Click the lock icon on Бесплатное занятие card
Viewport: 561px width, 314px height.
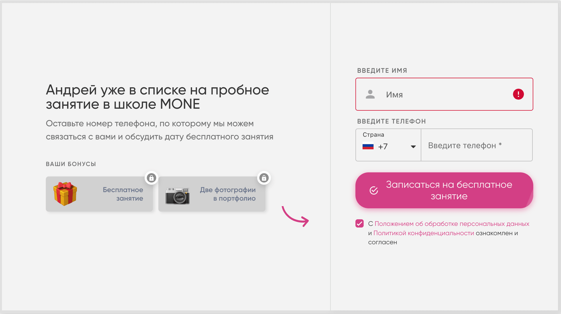pyautogui.click(x=151, y=178)
